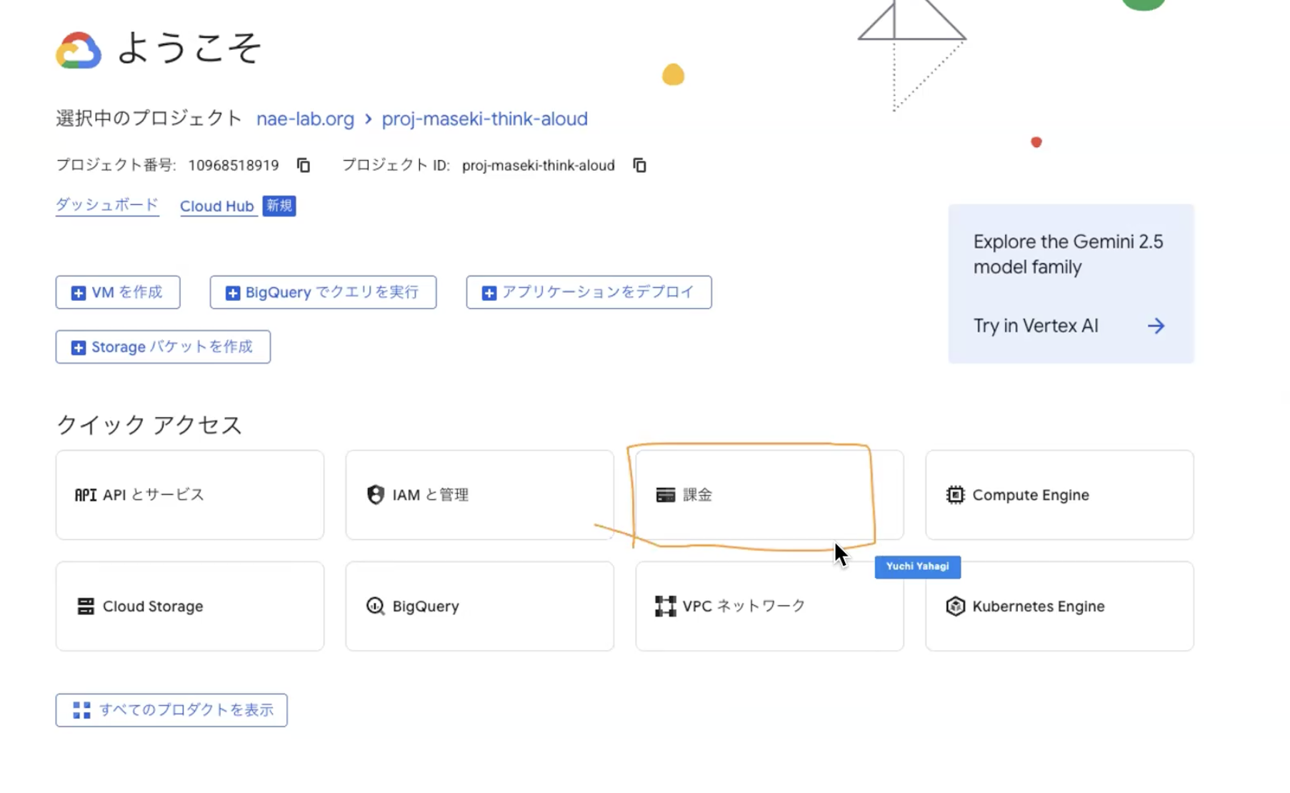Click the VPC network icon
This screenshot has width=1290, height=793.
(x=665, y=607)
